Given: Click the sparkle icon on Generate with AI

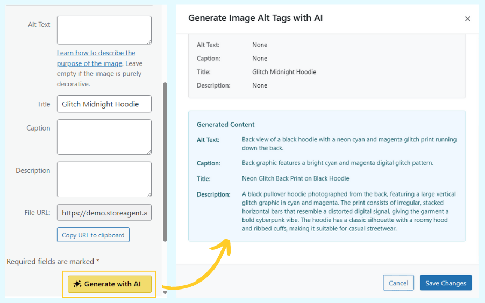Looking at the screenshot, I should [77, 284].
